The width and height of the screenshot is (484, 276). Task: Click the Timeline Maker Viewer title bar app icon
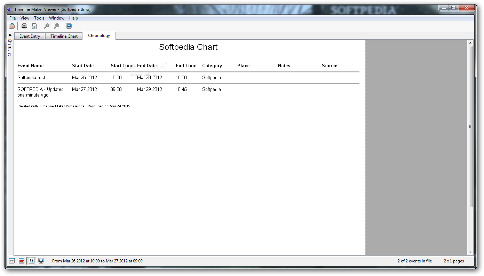click(x=9, y=9)
